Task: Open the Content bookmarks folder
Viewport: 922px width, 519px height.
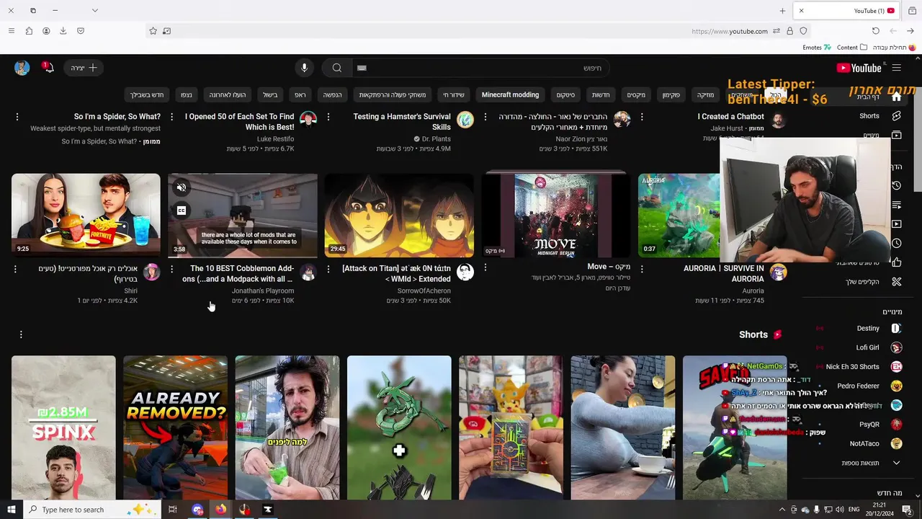Action: click(x=852, y=48)
